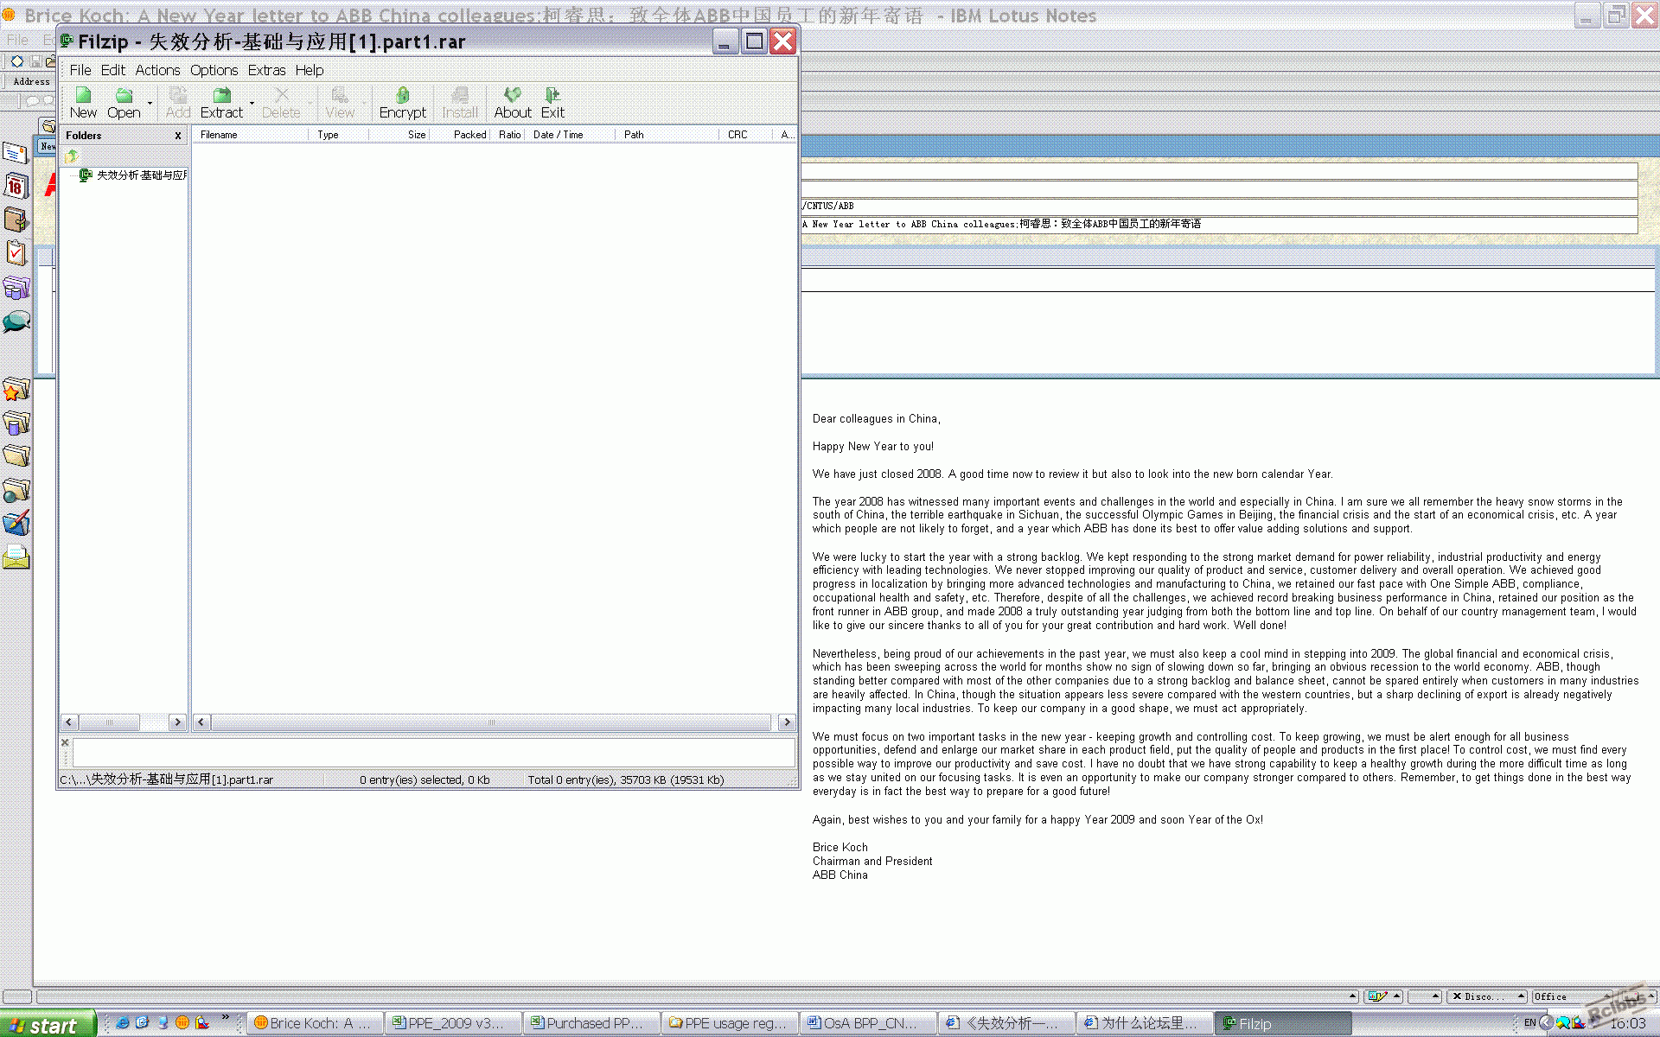
Task: Click the Folders pane scroll-left arrow
Action: [69, 722]
